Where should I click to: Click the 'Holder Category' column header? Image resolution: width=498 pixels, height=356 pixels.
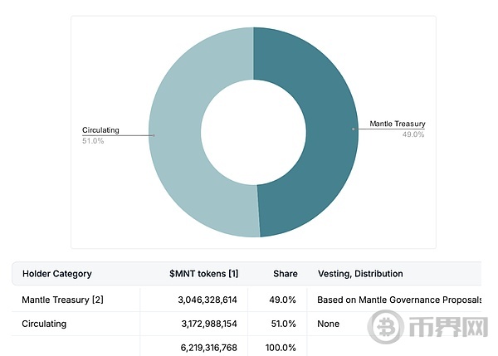click(x=56, y=274)
